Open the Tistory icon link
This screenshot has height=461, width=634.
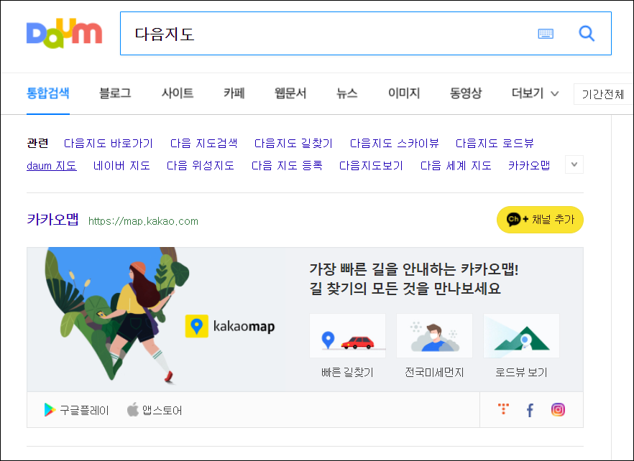pos(503,409)
